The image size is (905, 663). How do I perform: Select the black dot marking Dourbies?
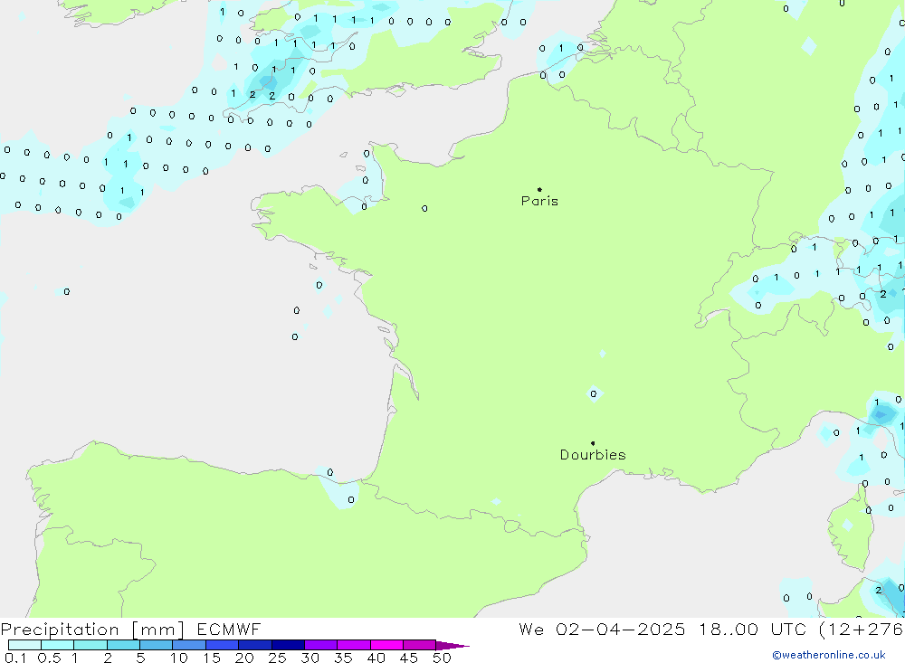point(593,443)
